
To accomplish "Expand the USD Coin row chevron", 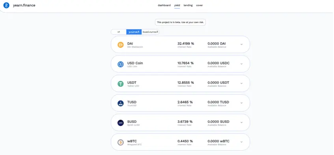I will pyautogui.click(x=241, y=64).
